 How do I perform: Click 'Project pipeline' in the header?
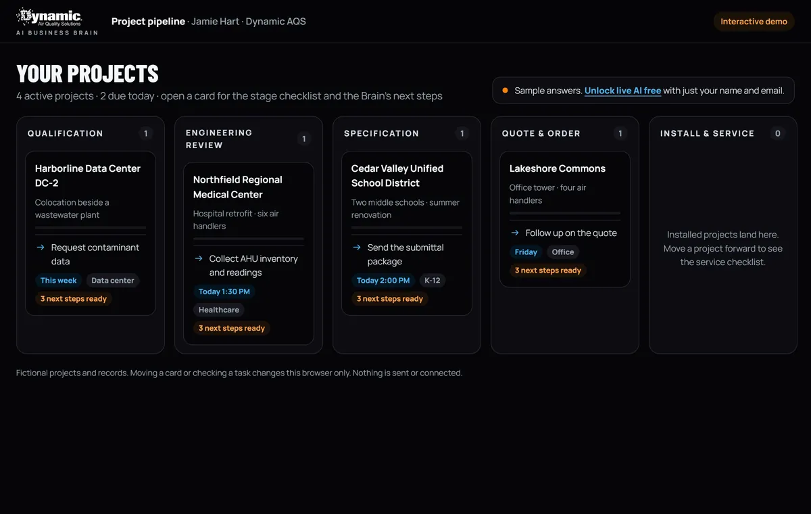(x=148, y=22)
